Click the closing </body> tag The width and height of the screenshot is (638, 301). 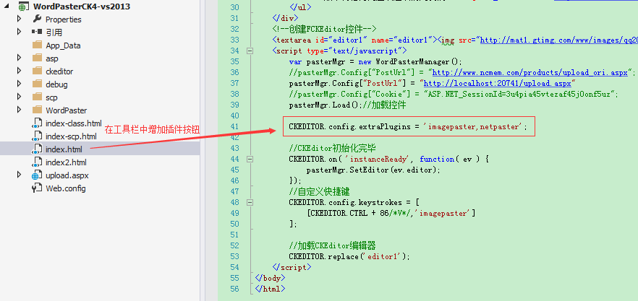271,278
